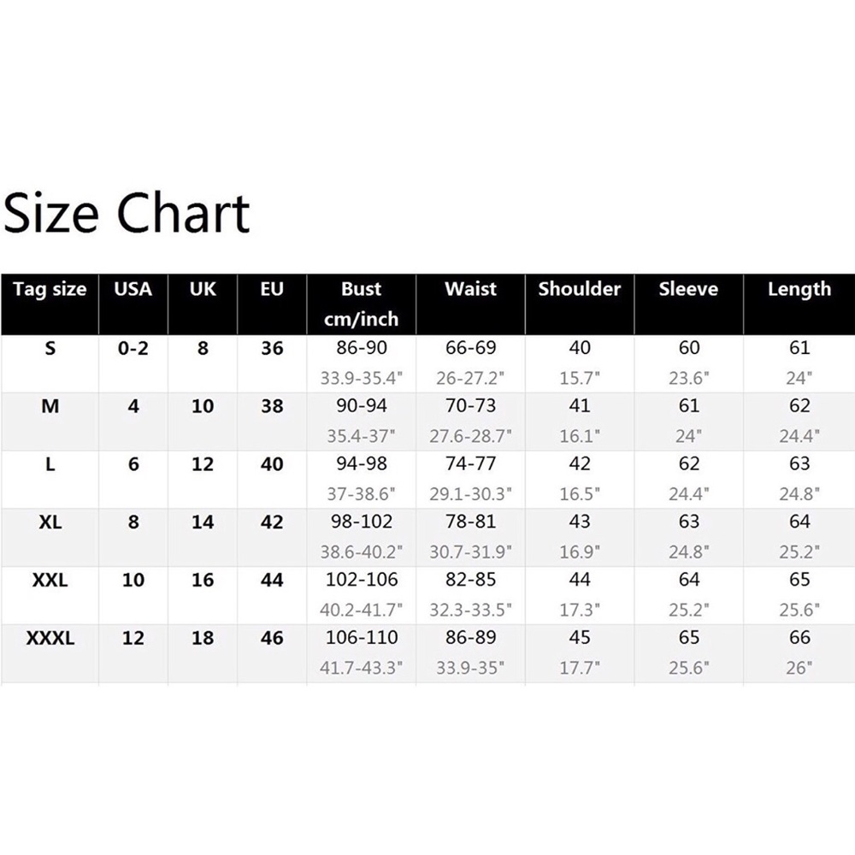Image resolution: width=855 pixels, height=855 pixels.
Task: Click the Tag size column header
Action: (50, 289)
